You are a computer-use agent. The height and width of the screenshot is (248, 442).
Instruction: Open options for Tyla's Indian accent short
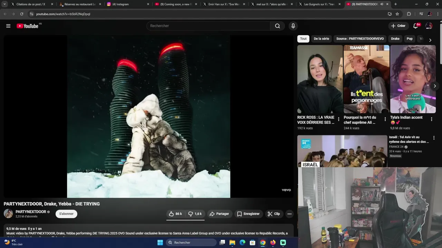[431, 119]
